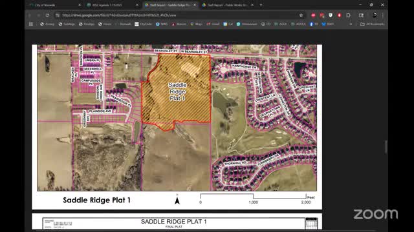Click the 1,000 scale bar label
This screenshot has width=414, height=232.
pyautogui.click(x=253, y=202)
